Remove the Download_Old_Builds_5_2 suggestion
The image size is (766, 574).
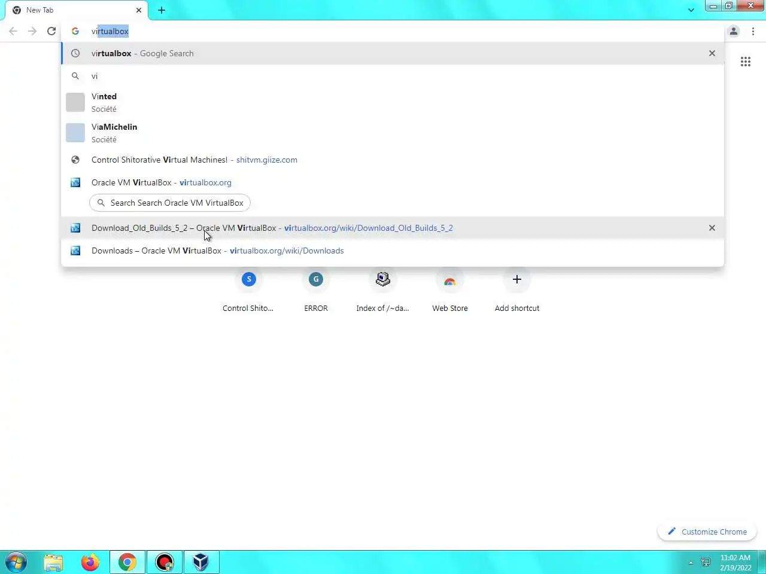click(712, 228)
